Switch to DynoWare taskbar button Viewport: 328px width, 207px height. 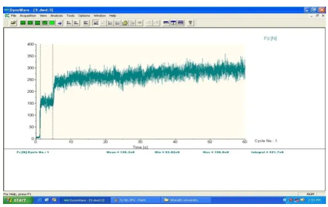pyautogui.click(x=85, y=200)
